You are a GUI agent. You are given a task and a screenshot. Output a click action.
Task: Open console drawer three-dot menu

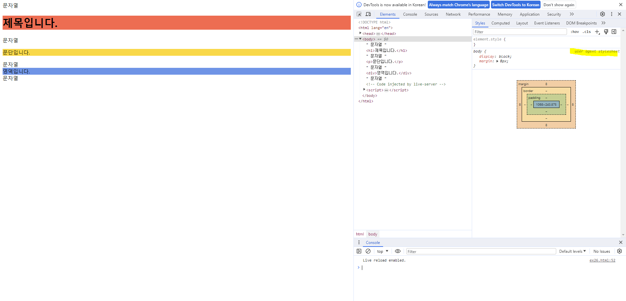pyautogui.click(x=359, y=242)
